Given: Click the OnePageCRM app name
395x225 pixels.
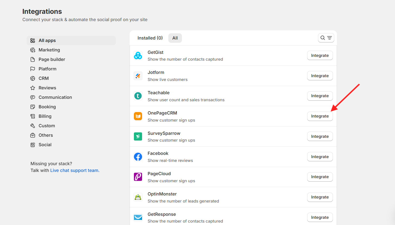Looking at the screenshot, I should (162, 113).
